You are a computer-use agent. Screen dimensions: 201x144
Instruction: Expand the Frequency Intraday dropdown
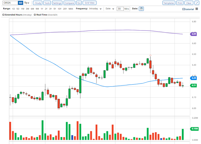[x=95, y=9]
